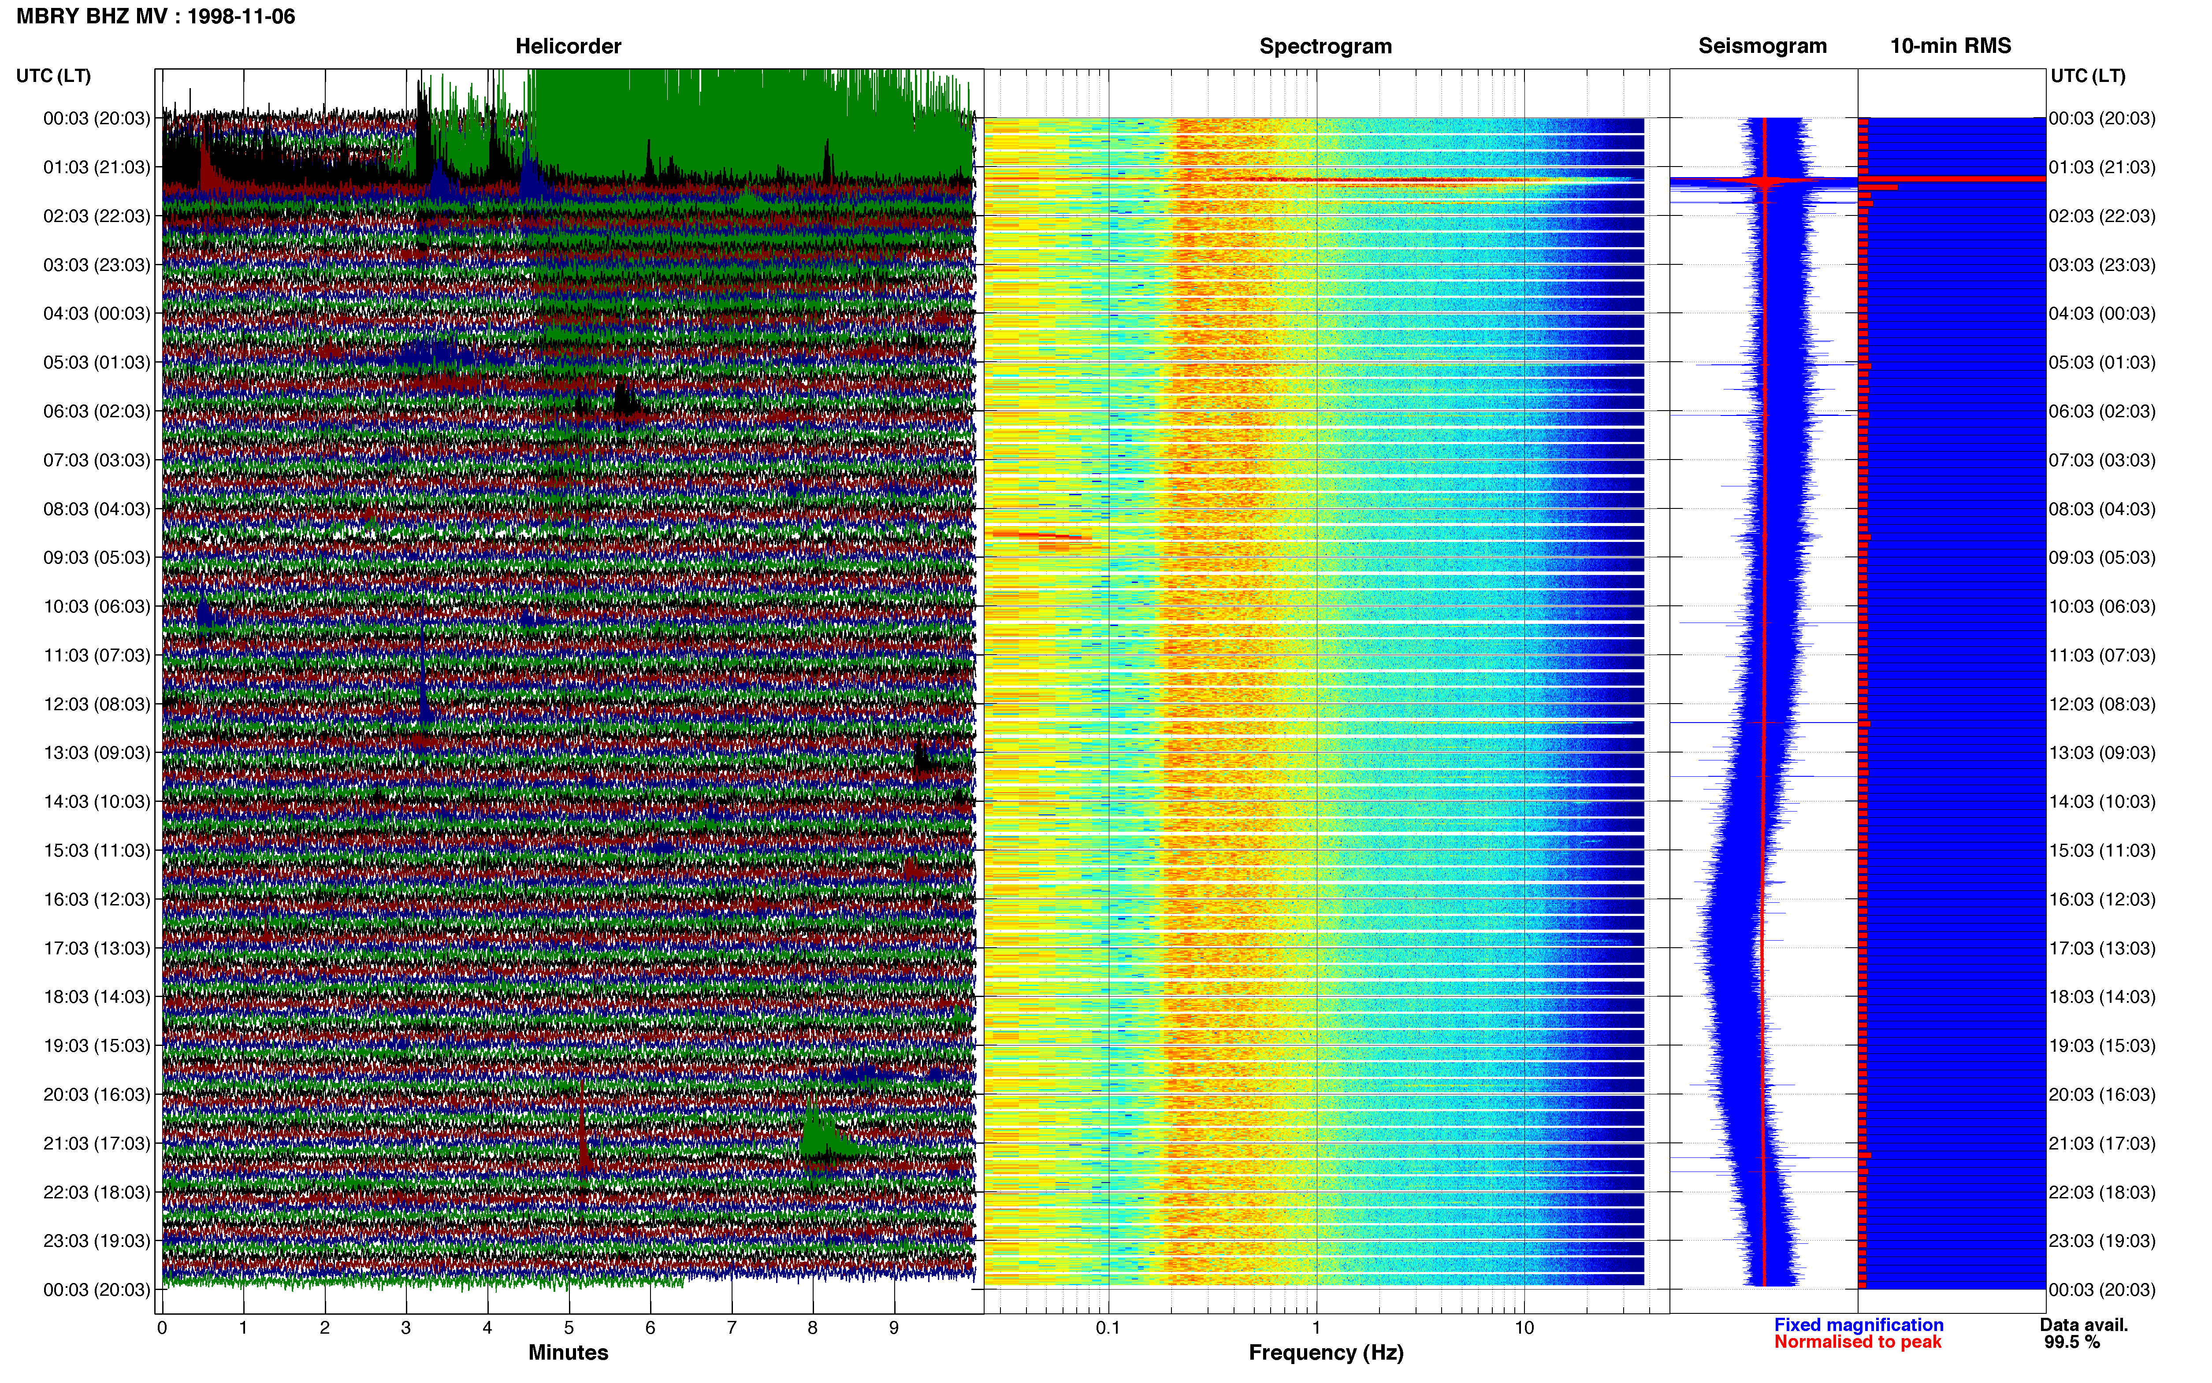Click left time label '19:03 (15:03)'
This screenshot has width=2212, height=1383.
click(x=97, y=1046)
